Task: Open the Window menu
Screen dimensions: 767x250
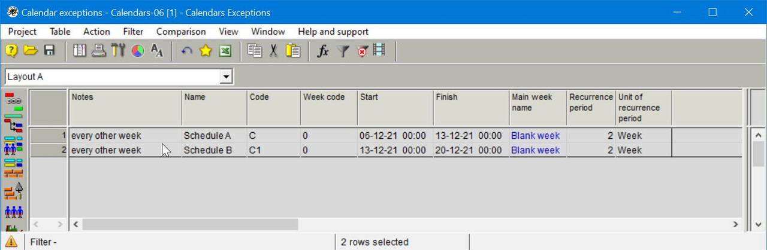Action: [x=268, y=32]
